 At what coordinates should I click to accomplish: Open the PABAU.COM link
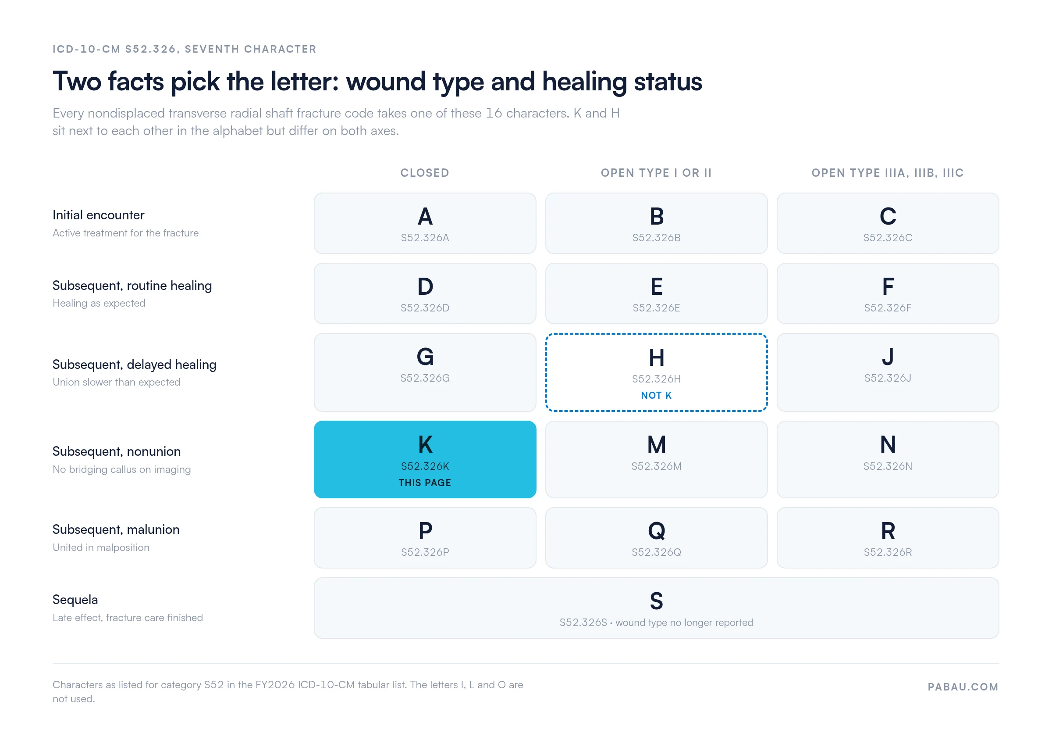click(963, 687)
